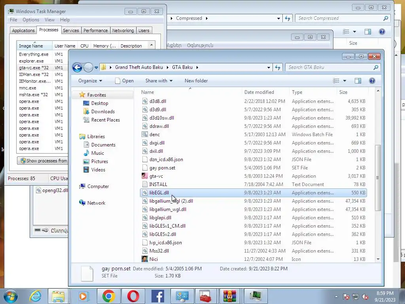This screenshot has height=304, width=405.
Task: Open Help in the GTA Baku explorer toolbar
Action: pos(372,81)
